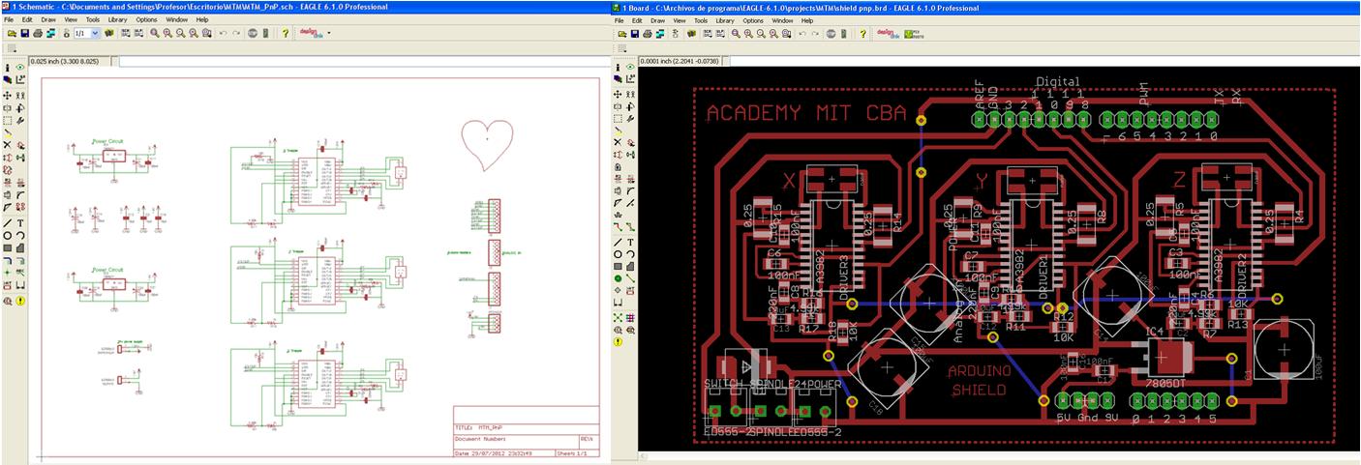
Task: Click the PCB quote icon in Board toolbar
Action: 915,34
